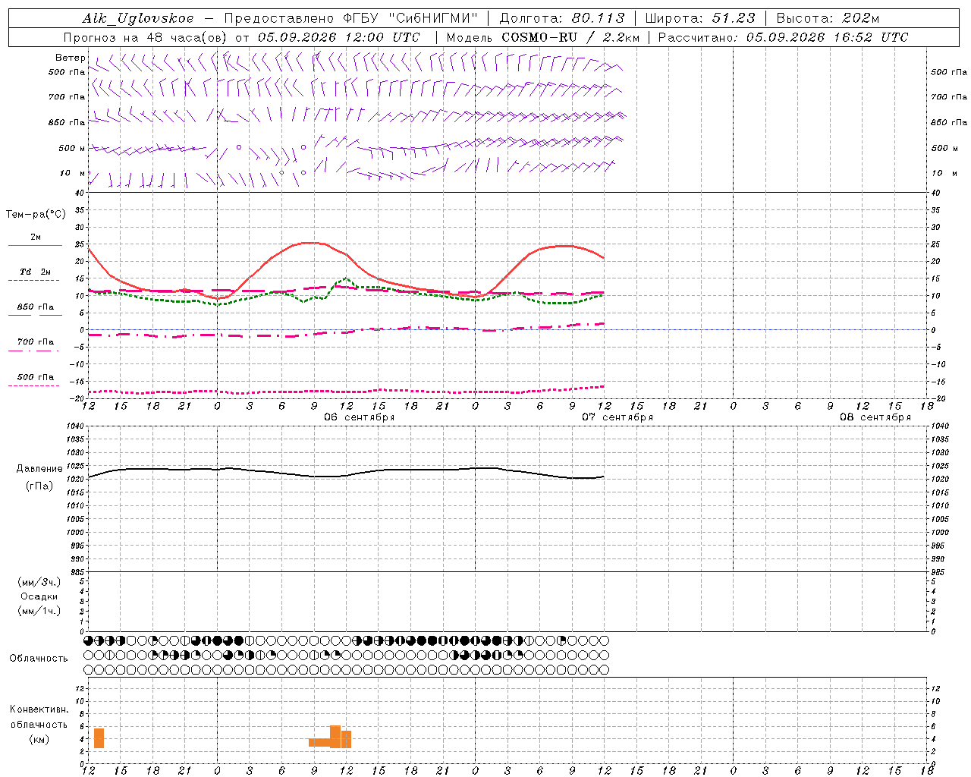This screenshot has height=777, width=971.
Task: Click the 500 гПа dotted temperature legend entry
Action: coord(35,377)
